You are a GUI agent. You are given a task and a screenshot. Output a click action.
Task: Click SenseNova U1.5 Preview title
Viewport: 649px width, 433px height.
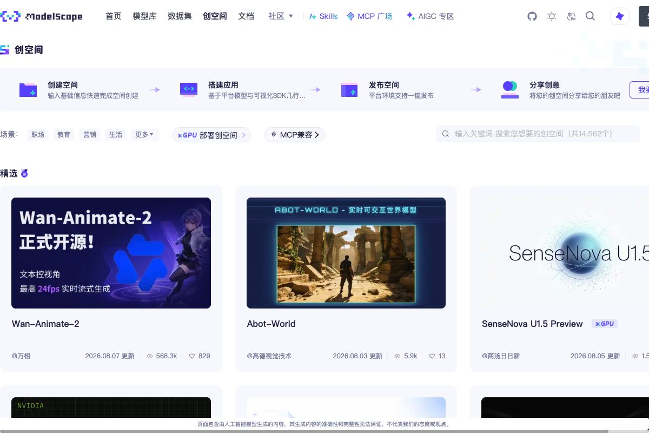(x=532, y=324)
